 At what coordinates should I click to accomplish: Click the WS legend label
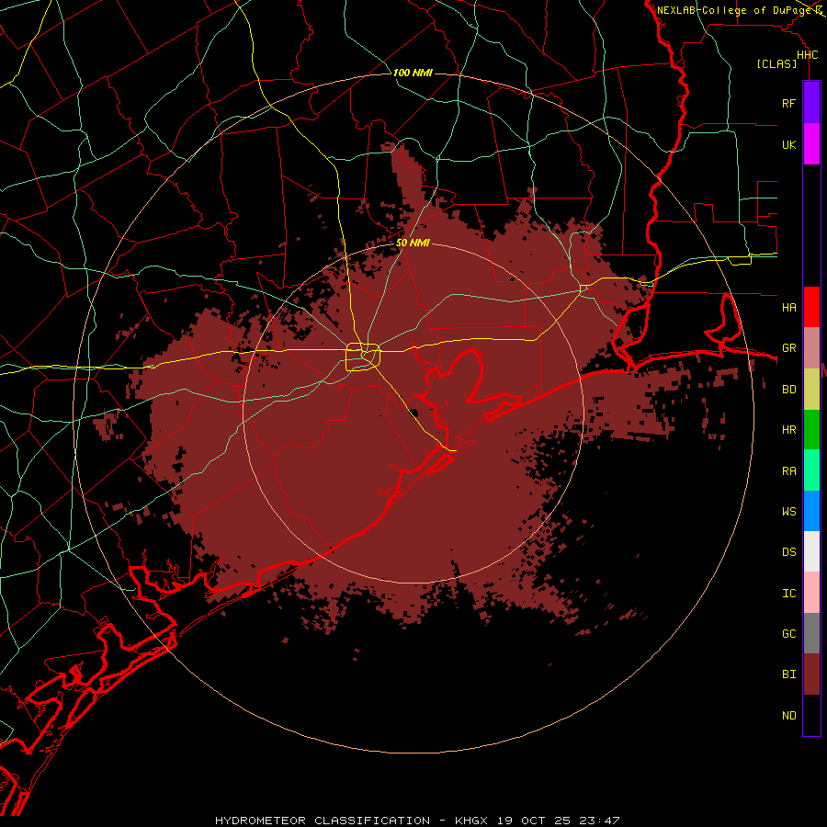[x=788, y=511]
